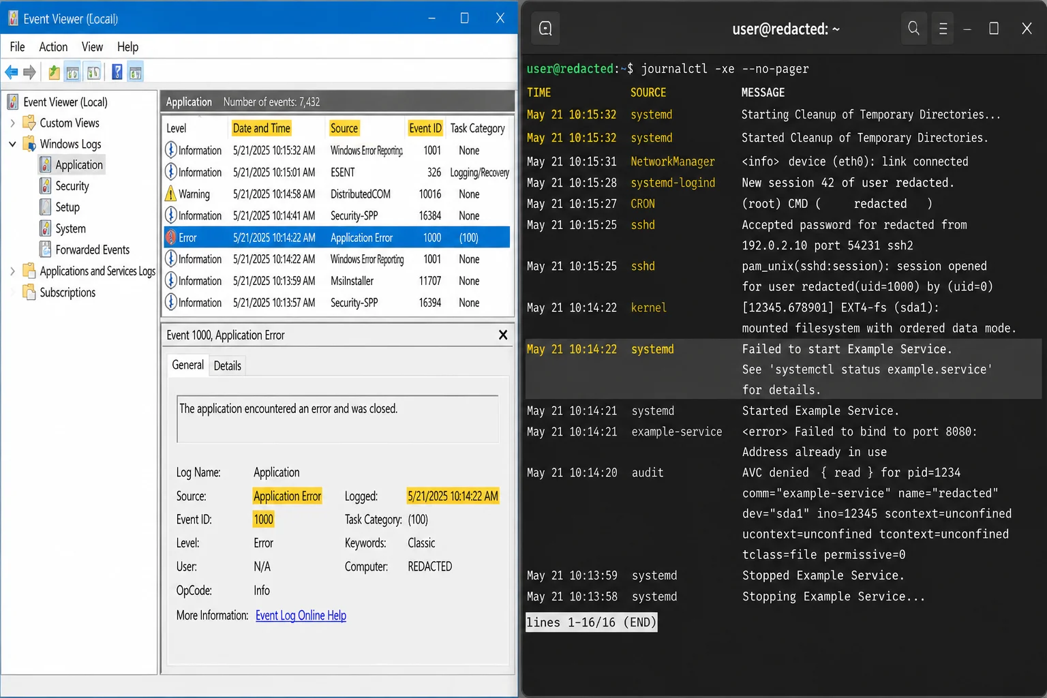Click the Information icon of the ESENT event
Image resolution: width=1047 pixels, height=698 pixels.
pyautogui.click(x=171, y=172)
